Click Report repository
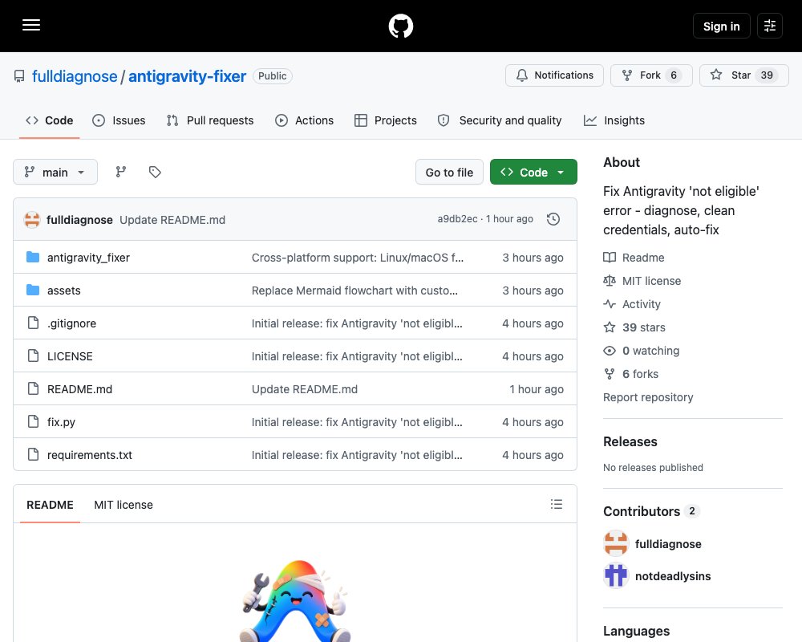 tap(648, 397)
